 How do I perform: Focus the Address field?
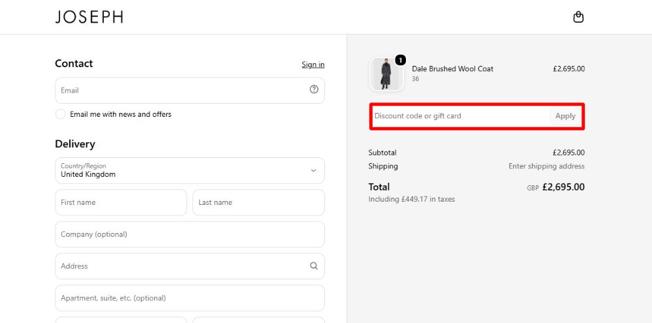tap(190, 266)
